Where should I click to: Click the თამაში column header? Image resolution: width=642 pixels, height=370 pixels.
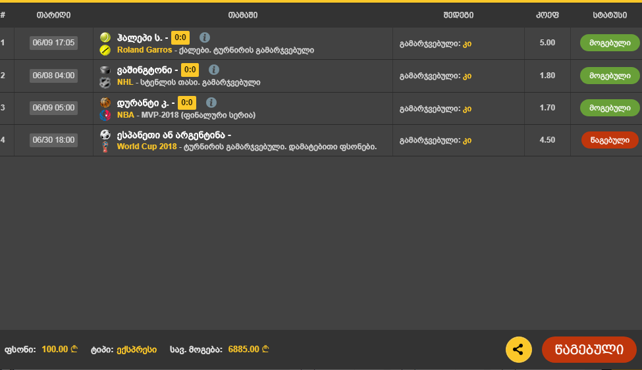click(243, 15)
